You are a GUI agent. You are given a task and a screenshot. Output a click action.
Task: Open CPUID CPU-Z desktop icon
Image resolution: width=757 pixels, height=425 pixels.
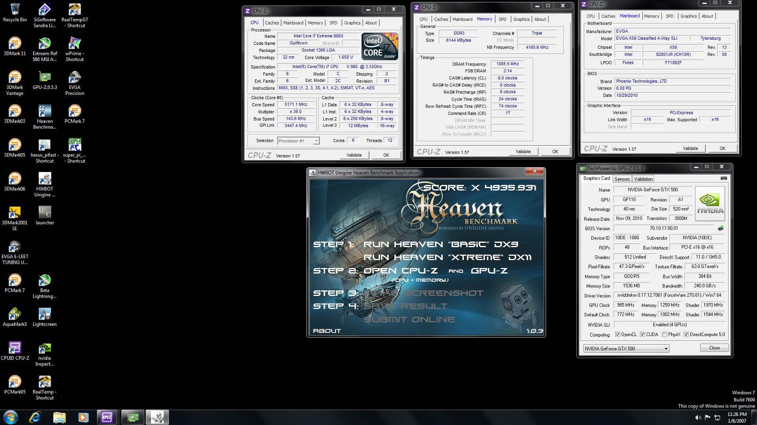15,351
